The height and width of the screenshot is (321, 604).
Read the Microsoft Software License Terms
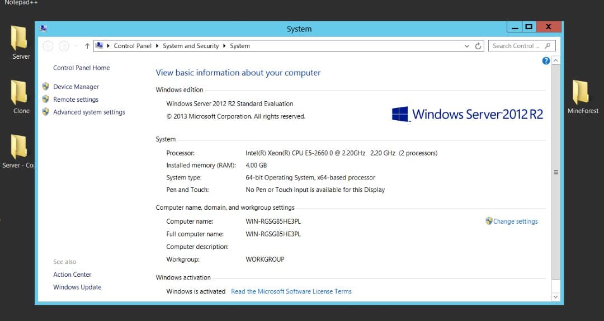tap(291, 291)
